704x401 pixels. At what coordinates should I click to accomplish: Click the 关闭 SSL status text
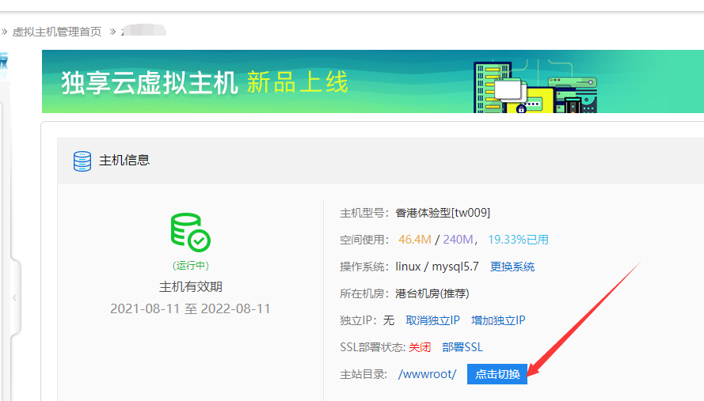(x=420, y=347)
